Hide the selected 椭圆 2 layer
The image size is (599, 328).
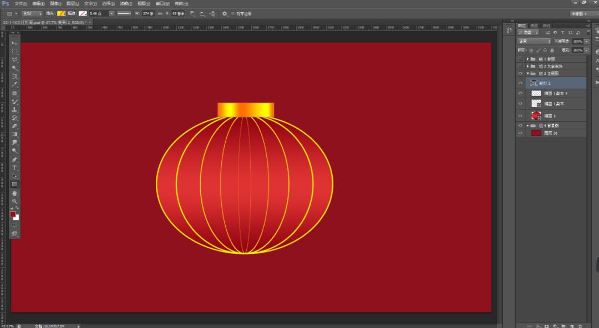tap(520, 83)
